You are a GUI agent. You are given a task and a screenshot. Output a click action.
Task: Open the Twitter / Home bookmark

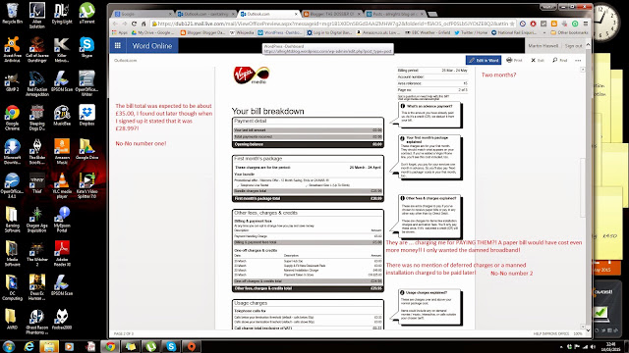click(x=471, y=32)
